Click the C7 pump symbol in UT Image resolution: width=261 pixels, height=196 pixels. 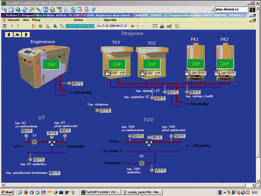(34, 142)
